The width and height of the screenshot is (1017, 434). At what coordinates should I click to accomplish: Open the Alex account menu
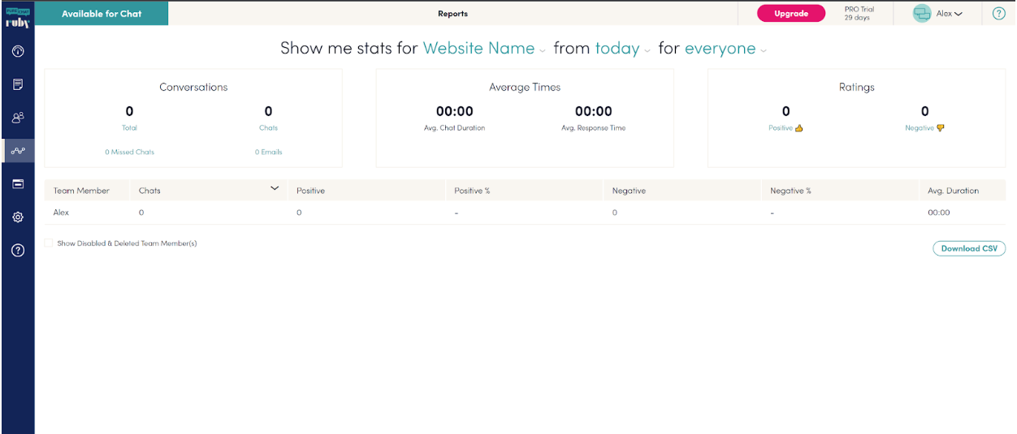pos(937,14)
